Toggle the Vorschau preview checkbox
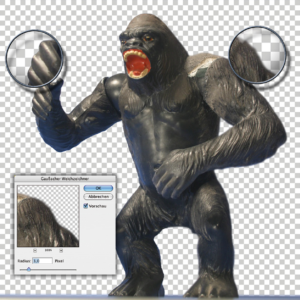This screenshot has height=300, width=300. coord(85,206)
